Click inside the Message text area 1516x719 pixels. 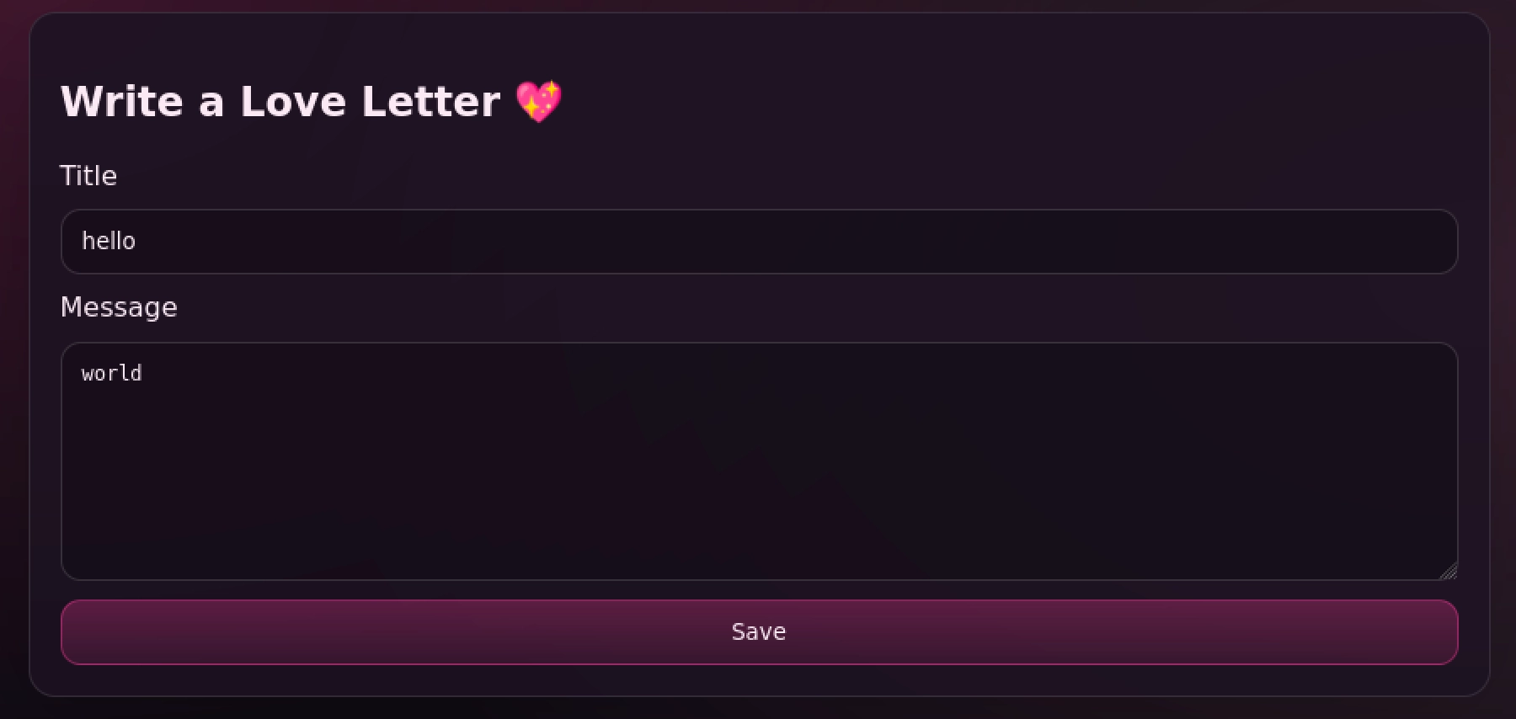(758, 461)
